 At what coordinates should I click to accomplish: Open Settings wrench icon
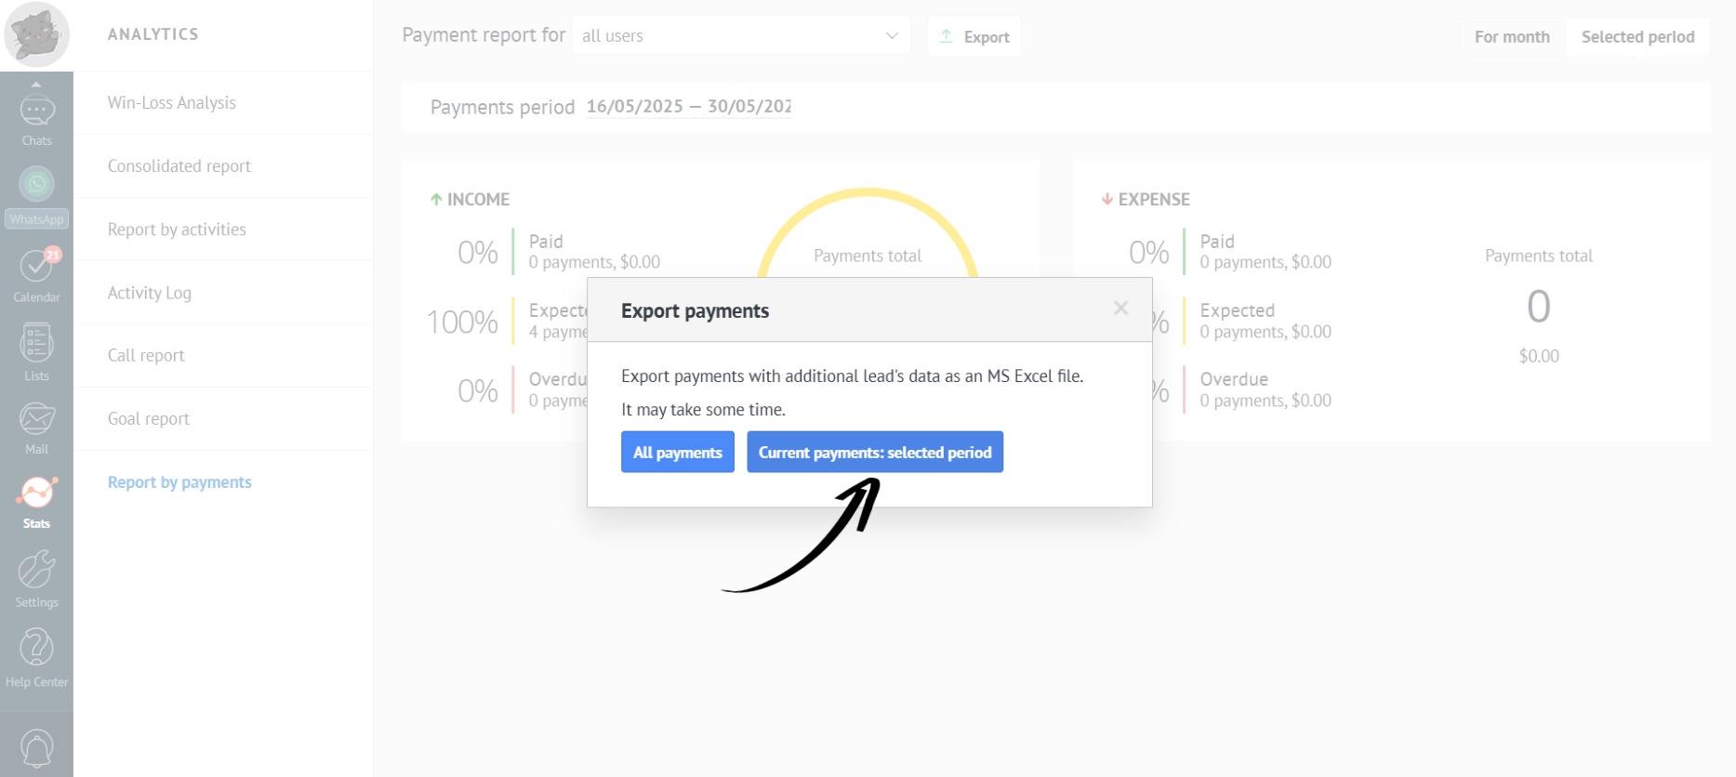(x=36, y=578)
